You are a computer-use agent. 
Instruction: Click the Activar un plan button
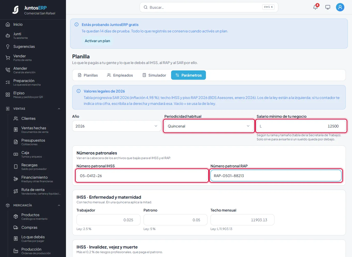(97, 41)
